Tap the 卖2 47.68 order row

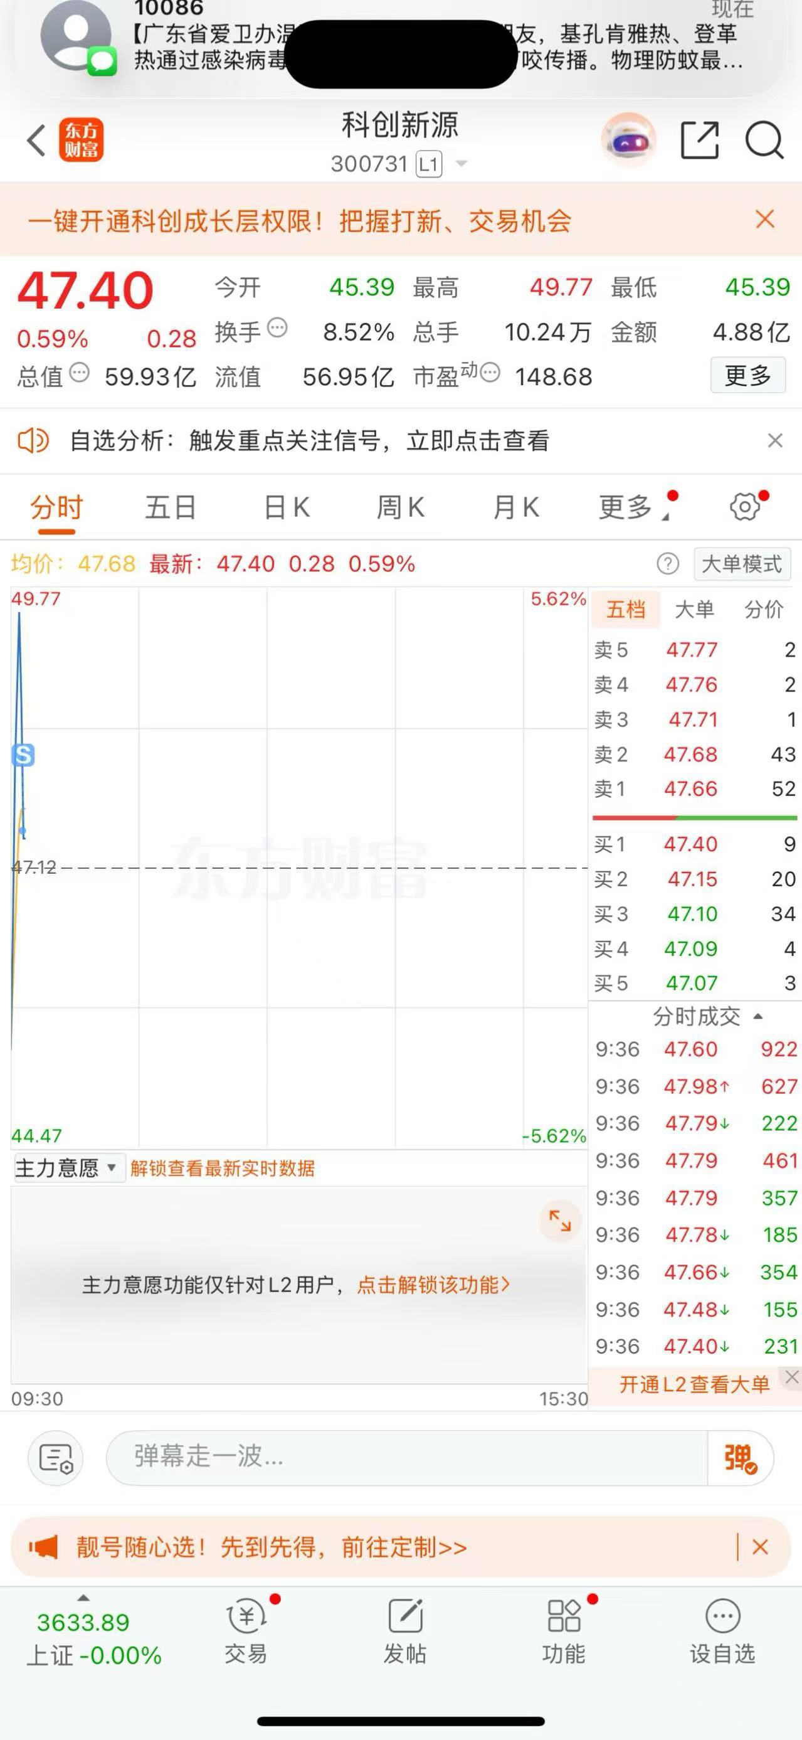(x=695, y=754)
